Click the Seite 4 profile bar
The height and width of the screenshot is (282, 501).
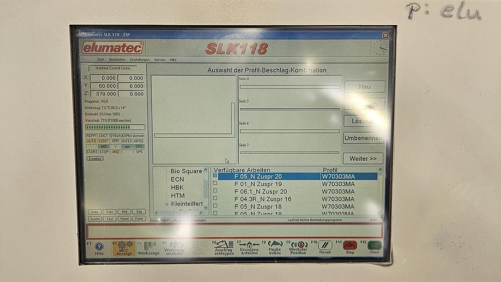pyautogui.click(x=290, y=87)
